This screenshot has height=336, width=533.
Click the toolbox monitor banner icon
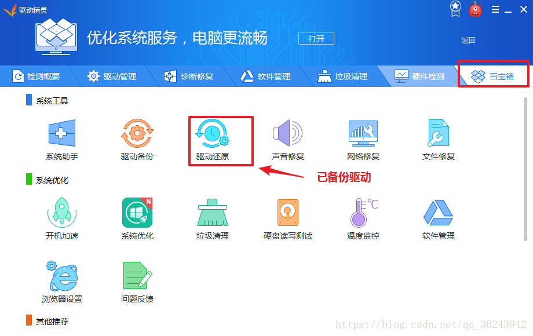pos(56,36)
